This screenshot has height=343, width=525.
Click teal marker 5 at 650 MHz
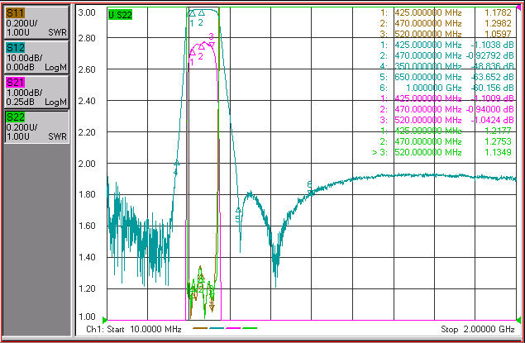[x=238, y=210]
